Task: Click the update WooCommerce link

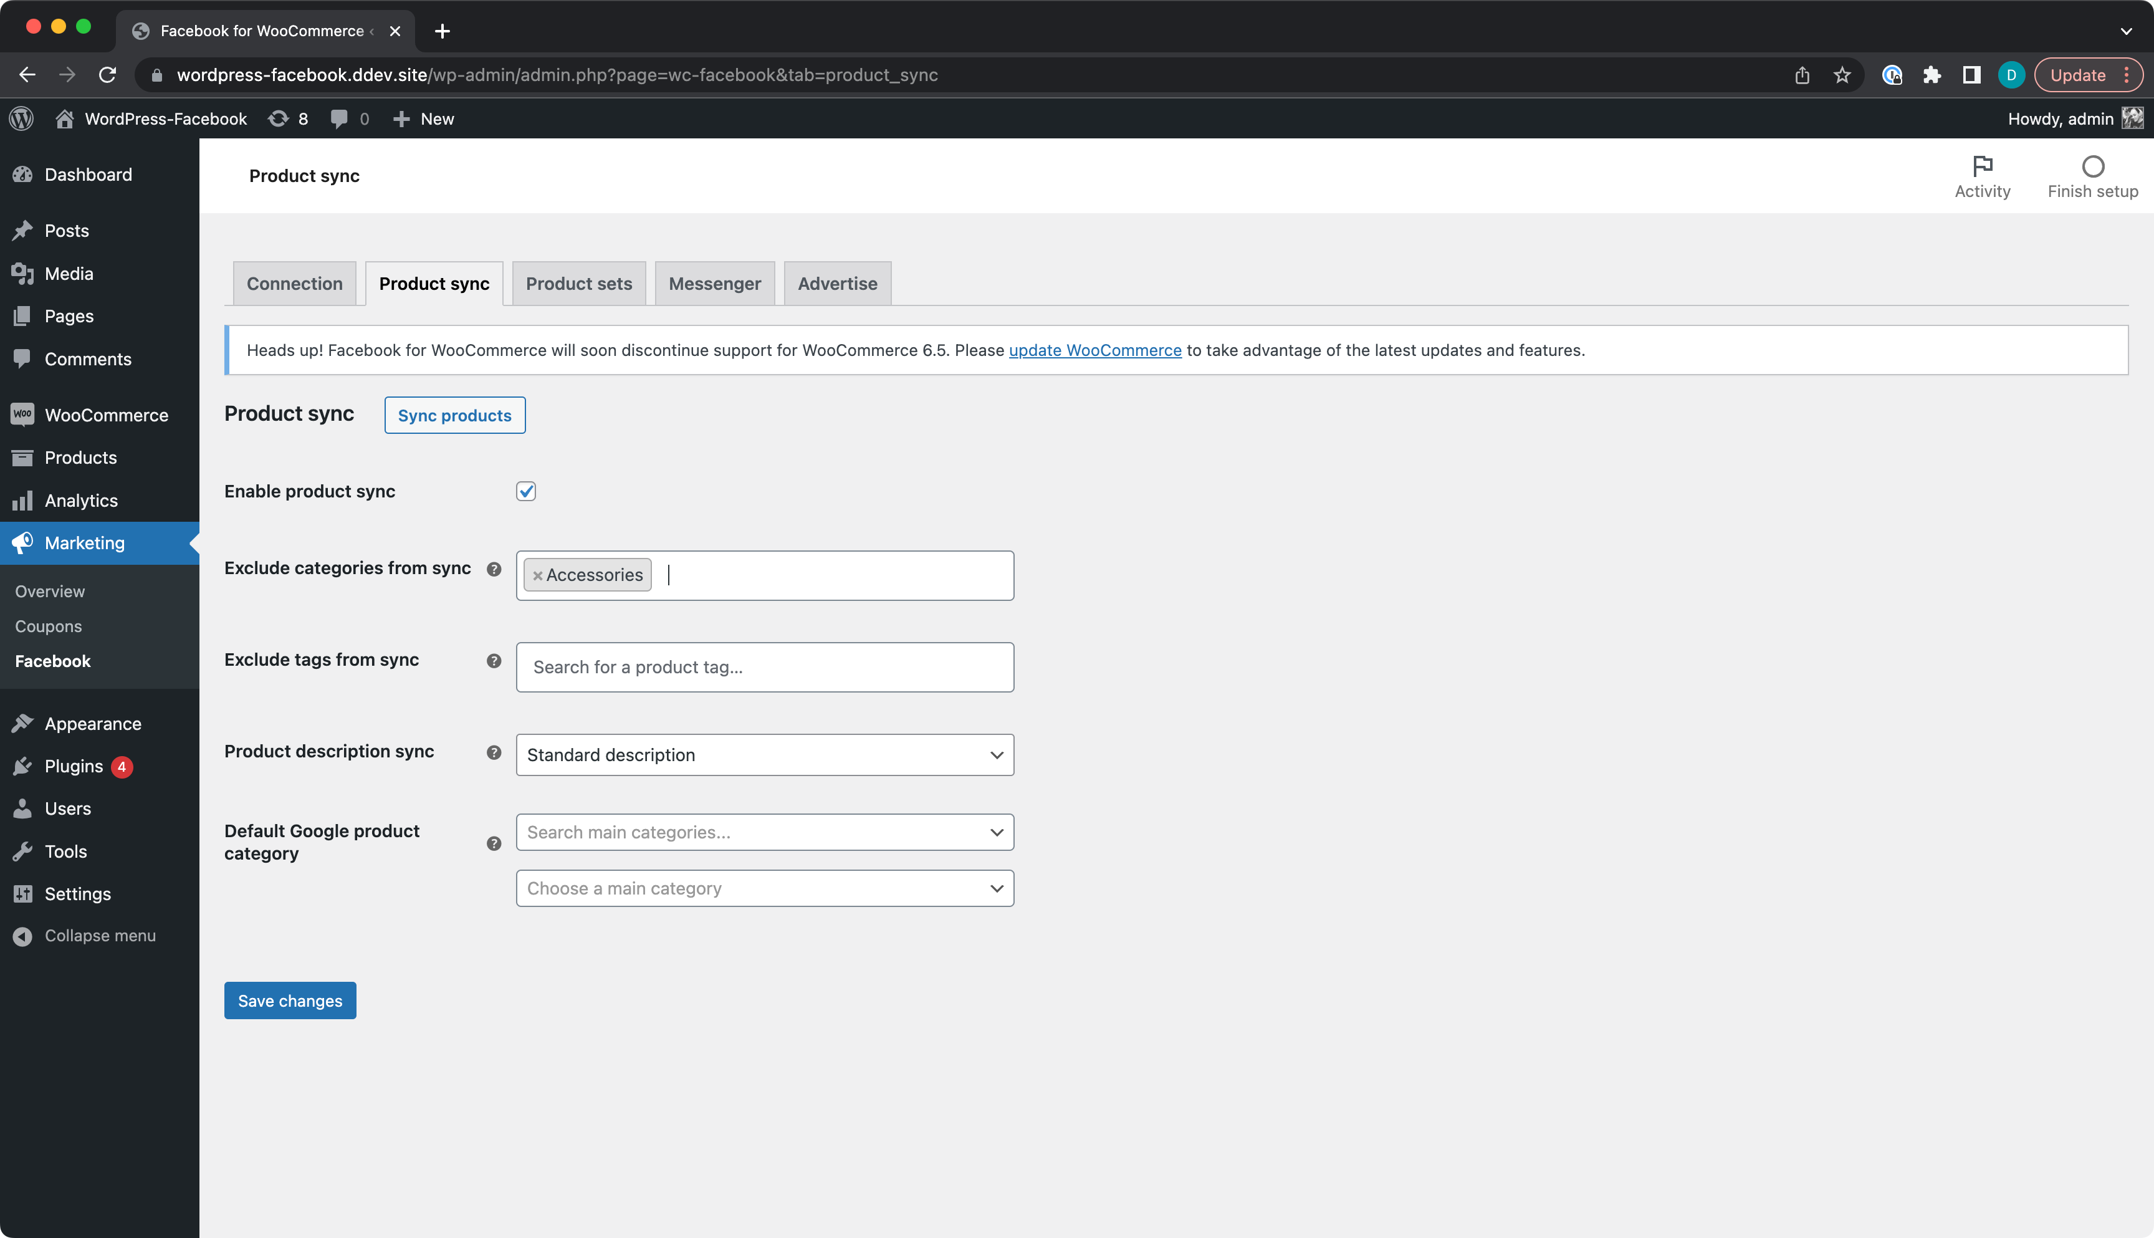Action: tap(1094, 349)
